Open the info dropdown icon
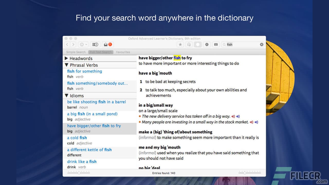The image size is (329, 185). 83,44
